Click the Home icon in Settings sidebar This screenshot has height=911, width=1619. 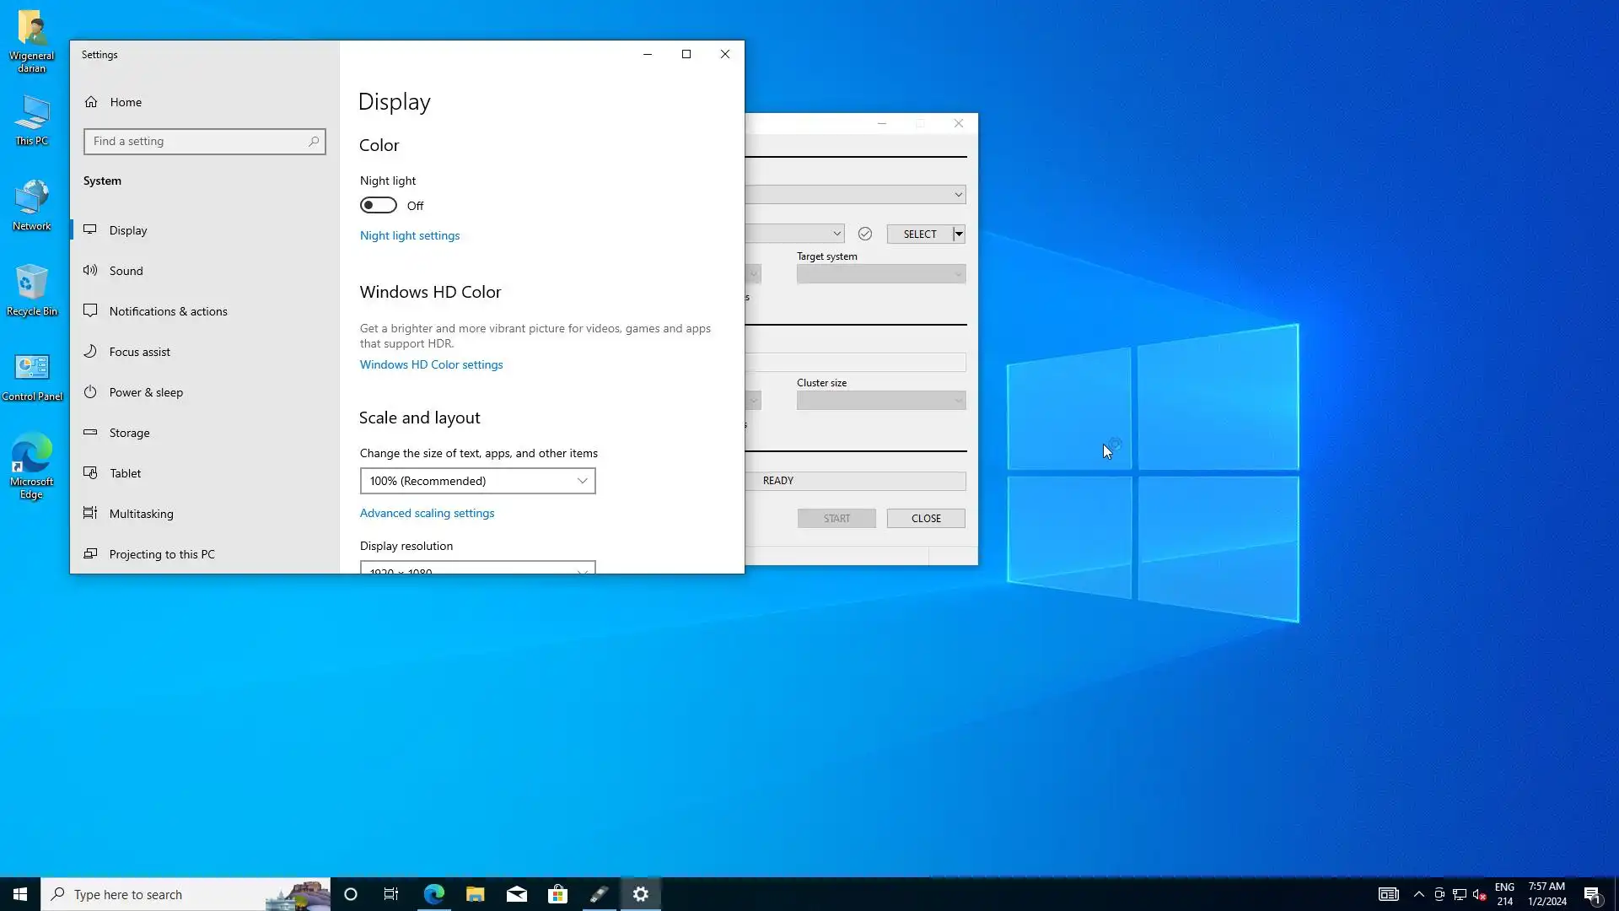pyautogui.click(x=91, y=102)
